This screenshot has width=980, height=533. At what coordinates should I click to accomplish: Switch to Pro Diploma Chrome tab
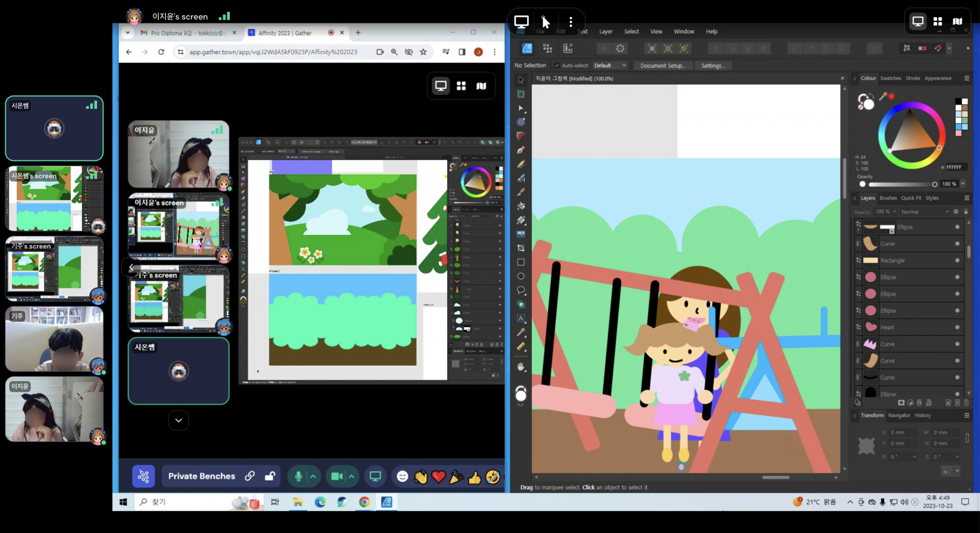tap(188, 33)
